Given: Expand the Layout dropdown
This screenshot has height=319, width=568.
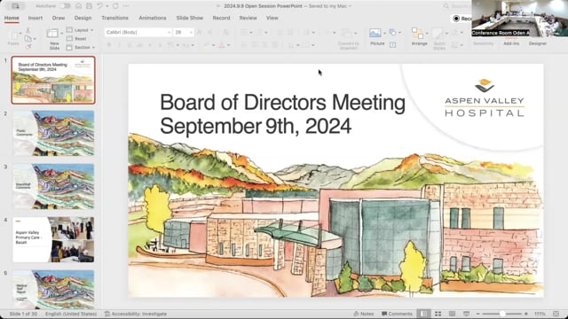Looking at the screenshot, I should (x=81, y=30).
